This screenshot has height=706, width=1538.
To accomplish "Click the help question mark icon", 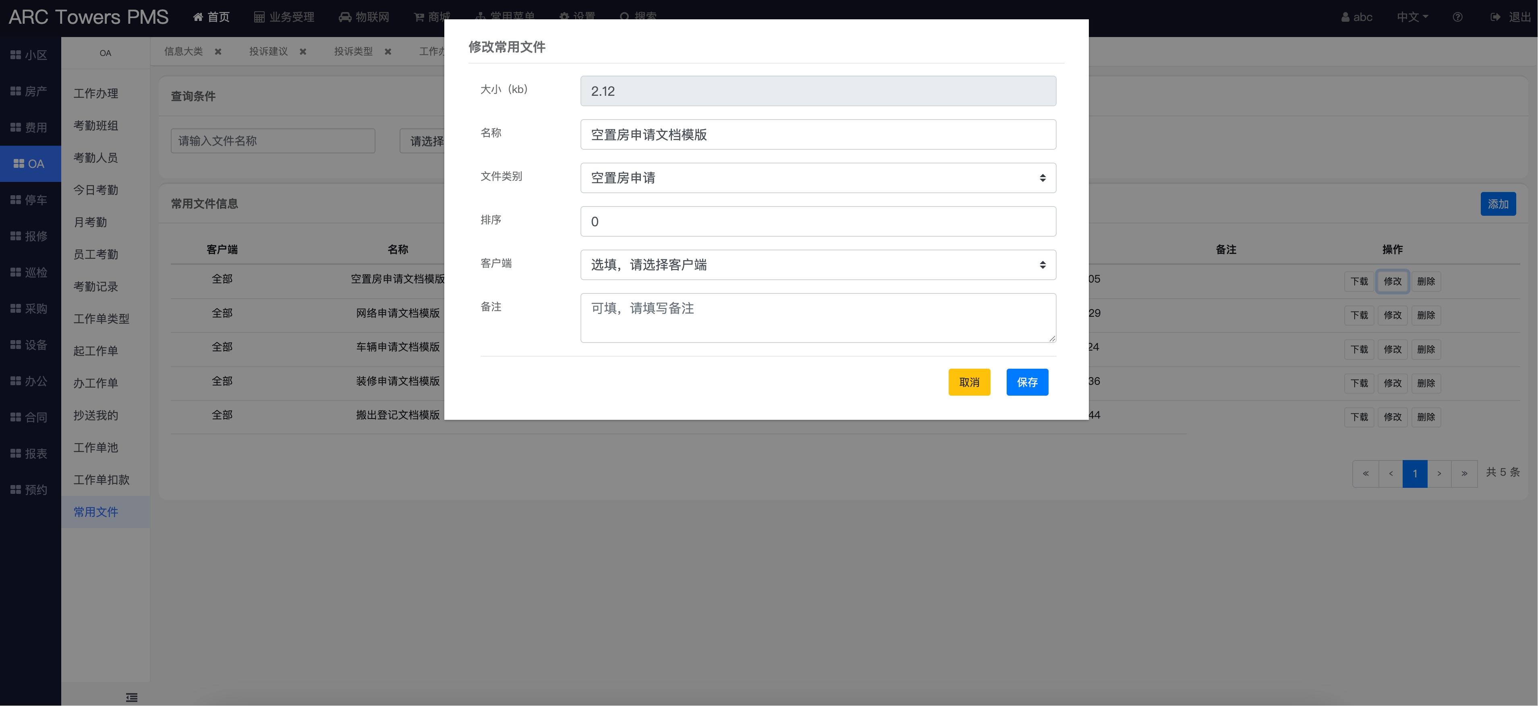I will click(x=1457, y=17).
